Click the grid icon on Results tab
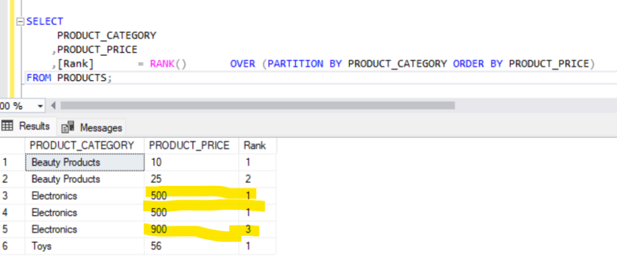This screenshot has height=267, width=617. [8, 126]
